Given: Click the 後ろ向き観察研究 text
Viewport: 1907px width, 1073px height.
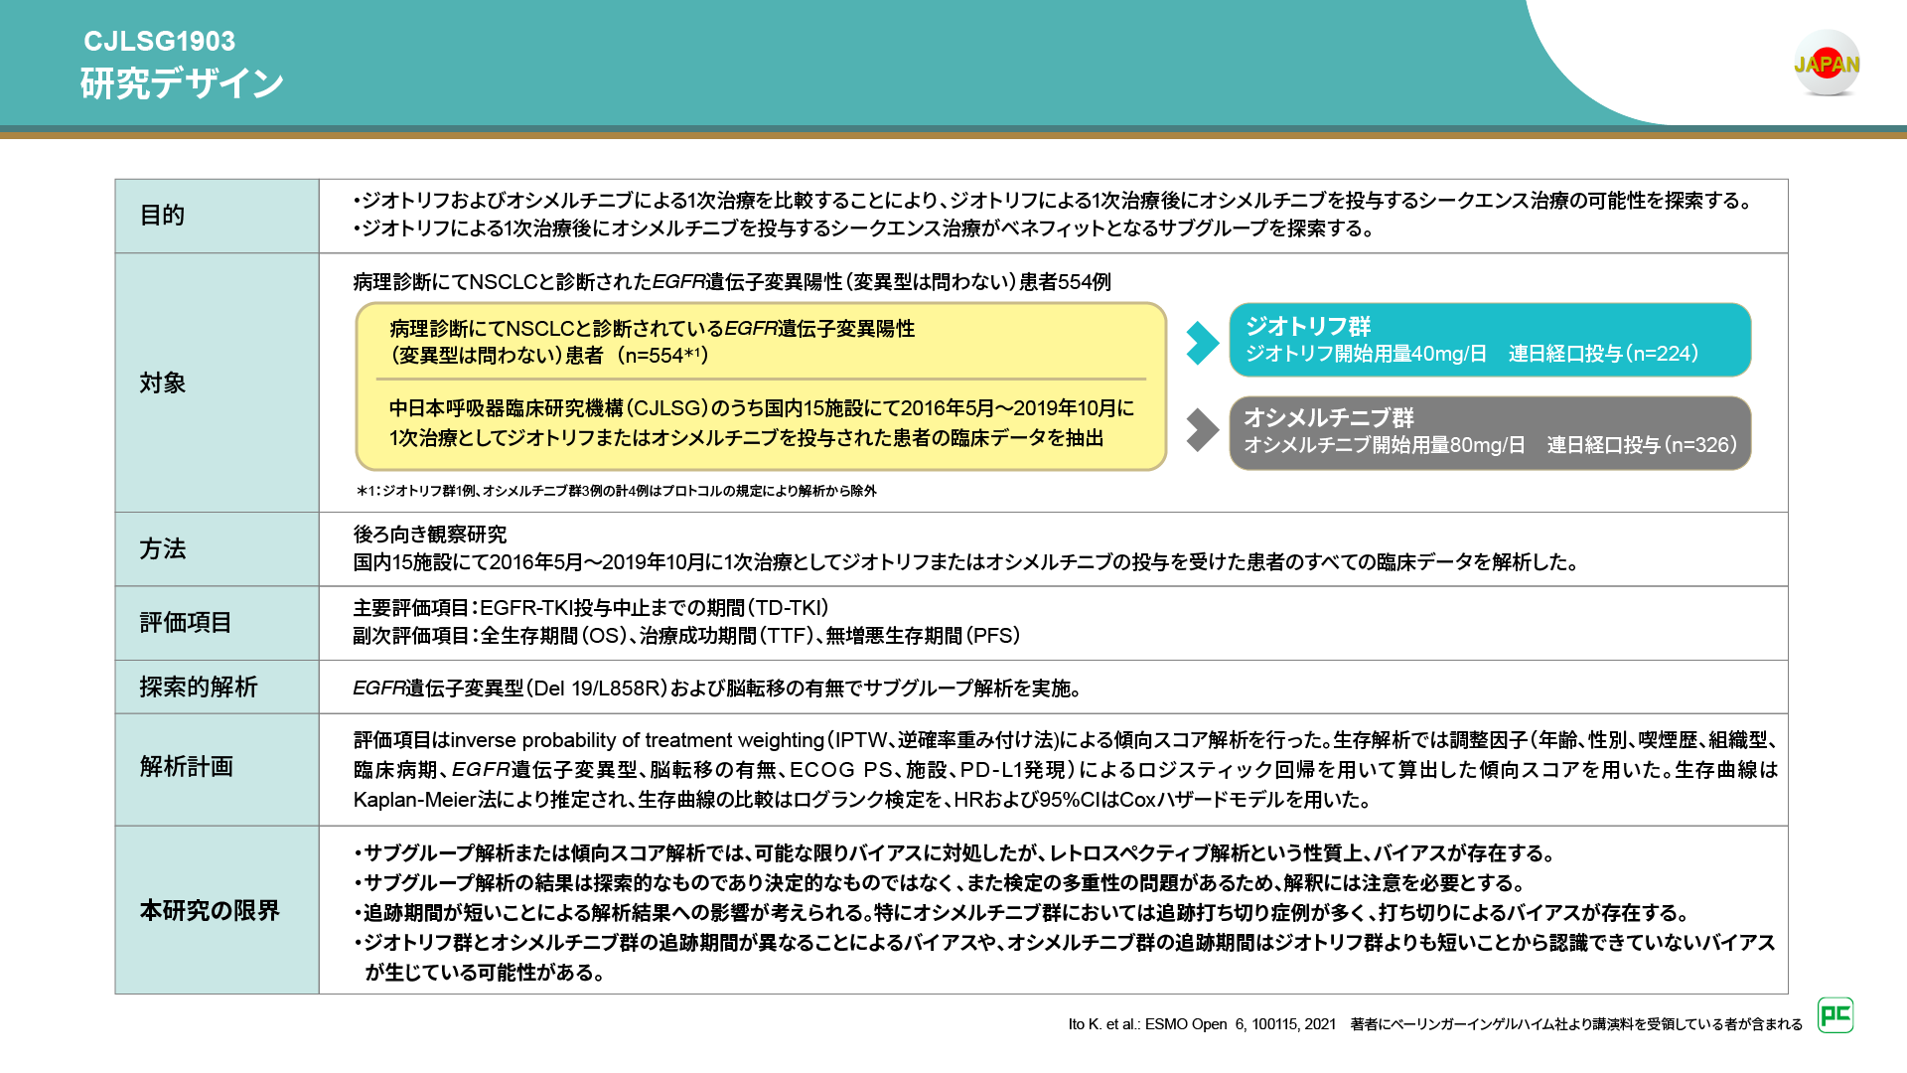Looking at the screenshot, I should [x=430, y=535].
